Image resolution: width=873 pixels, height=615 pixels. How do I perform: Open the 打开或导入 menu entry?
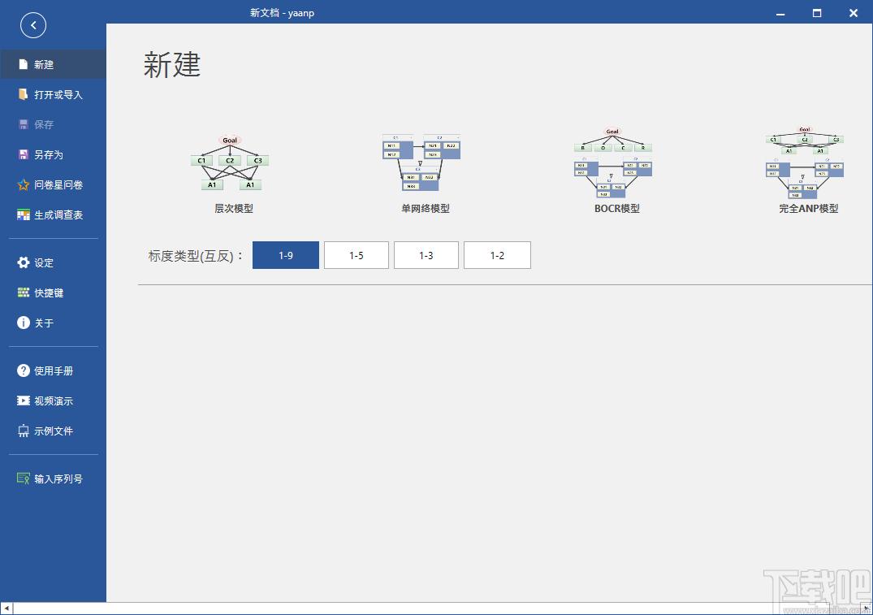pos(58,95)
